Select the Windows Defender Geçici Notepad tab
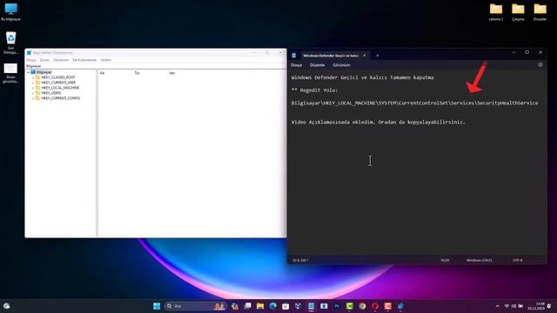The image size is (557, 313). pos(331,56)
